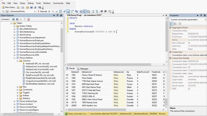This screenshot has height=116, width=207.
Task: Save the query with the floppy disk icon
Action: (31, 7)
